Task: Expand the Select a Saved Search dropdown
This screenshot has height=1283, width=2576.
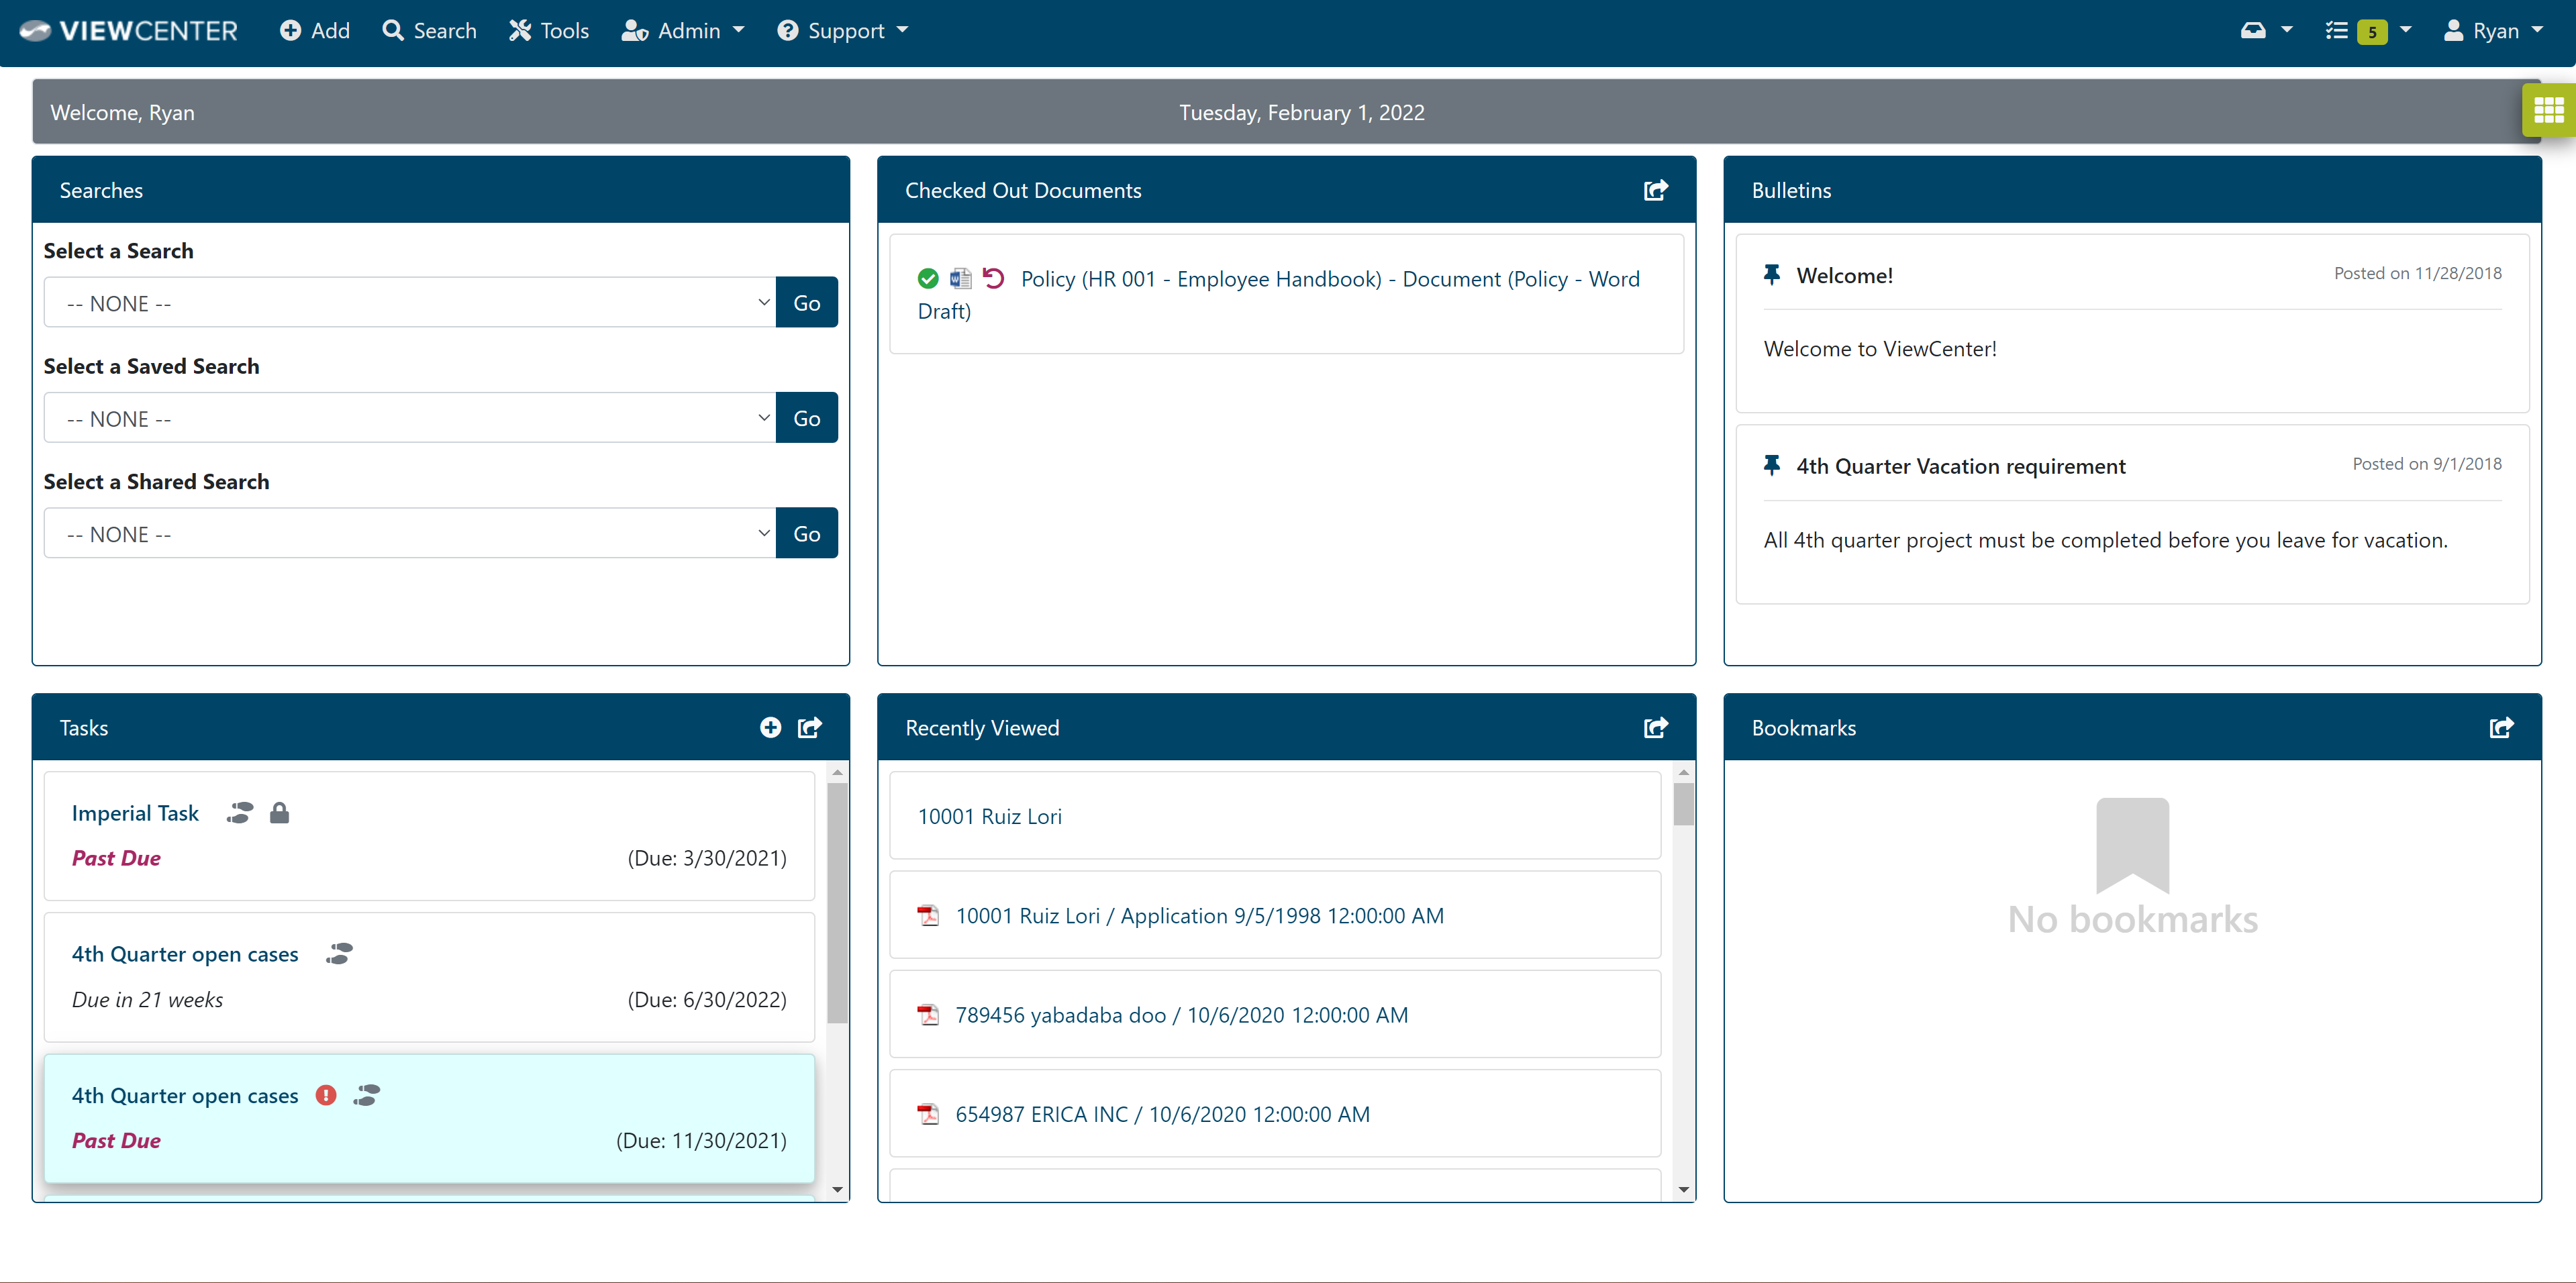Action: point(410,418)
